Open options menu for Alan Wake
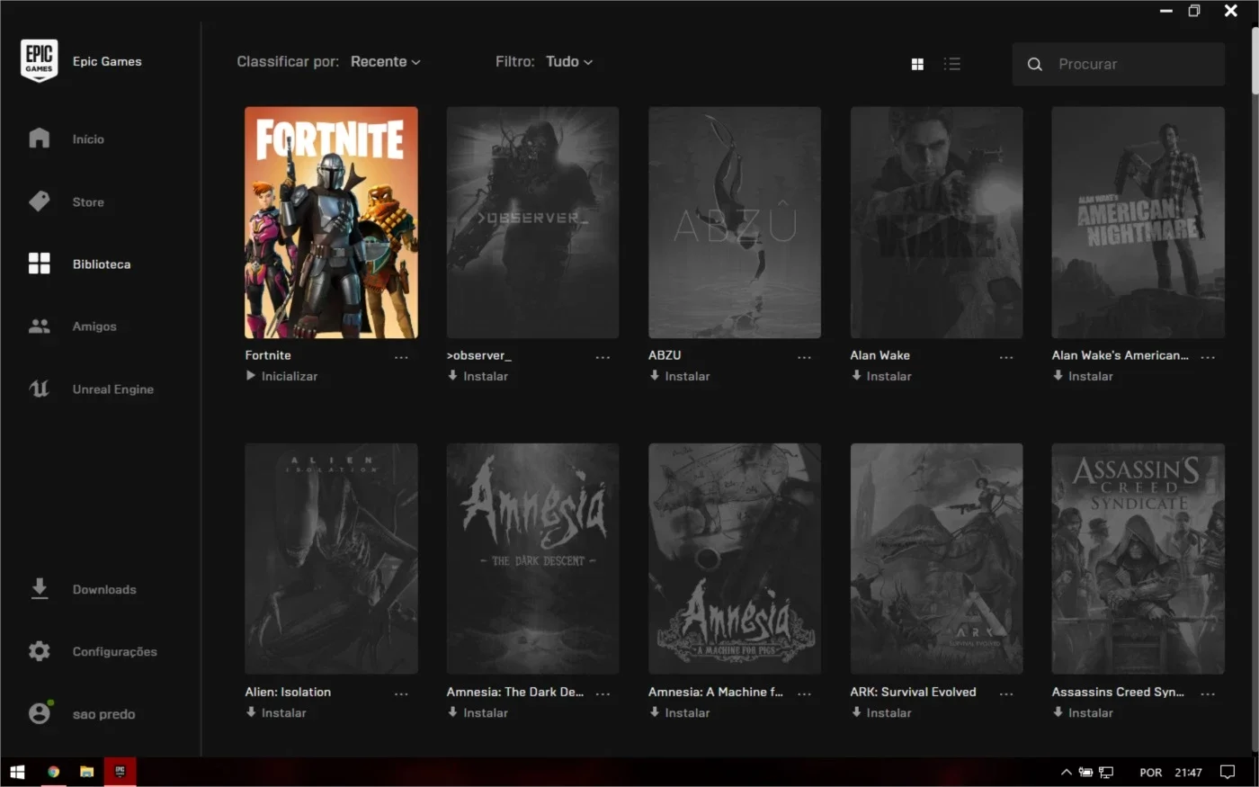Image resolution: width=1259 pixels, height=787 pixels. (1006, 357)
